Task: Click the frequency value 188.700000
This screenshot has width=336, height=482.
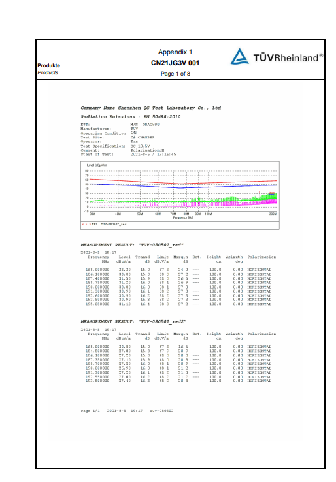Action: tap(97, 364)
